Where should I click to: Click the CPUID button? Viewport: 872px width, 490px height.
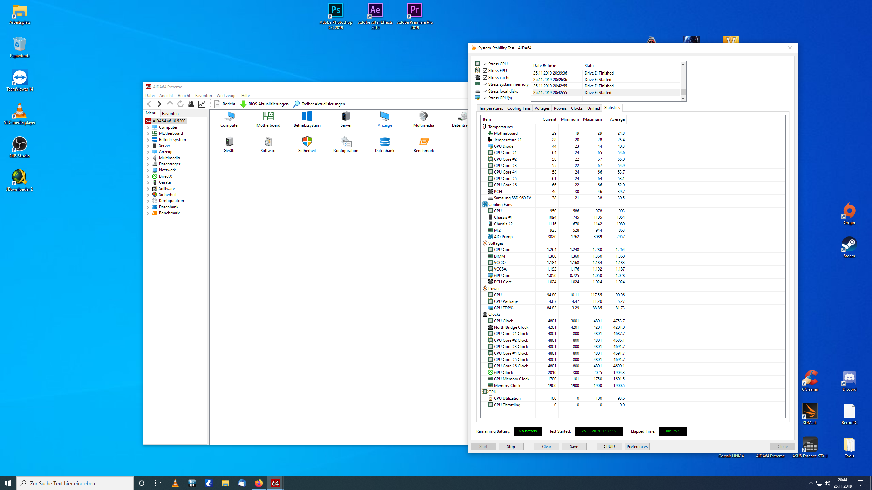609,446
